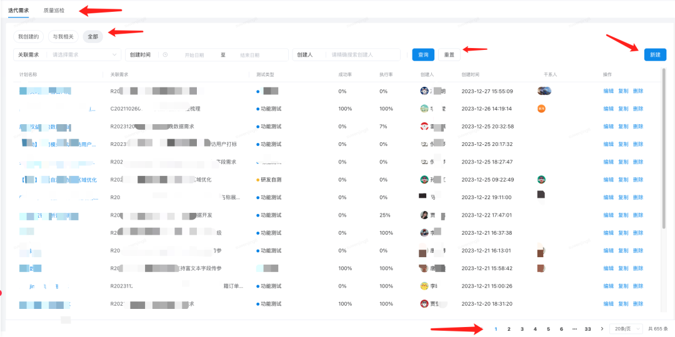Go to page 6
The image size is (675, 337).
(561, 329)
